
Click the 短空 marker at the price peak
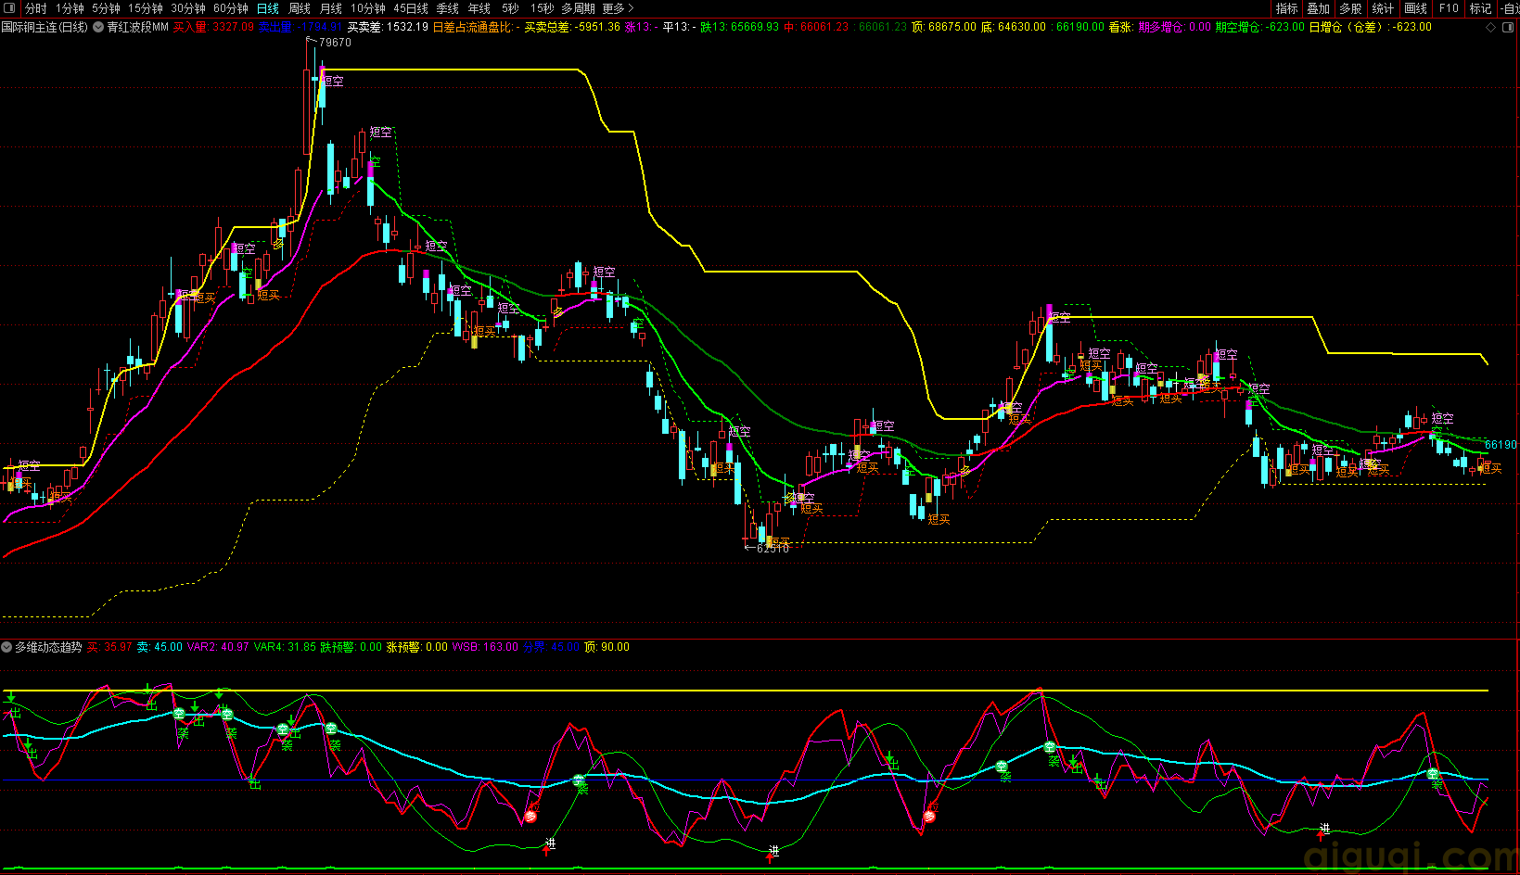click(332, 82)
